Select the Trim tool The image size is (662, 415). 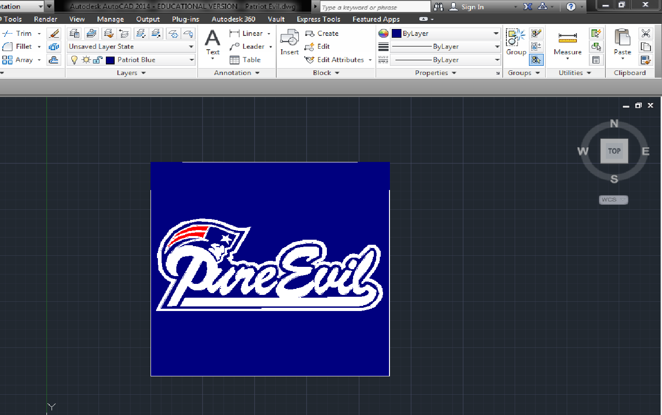[17, 34]
